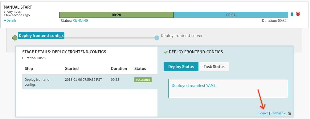The image size is (310, 119).
Task: Select the Deploy frontend-configs stage label
Action: tap(41, 35)
